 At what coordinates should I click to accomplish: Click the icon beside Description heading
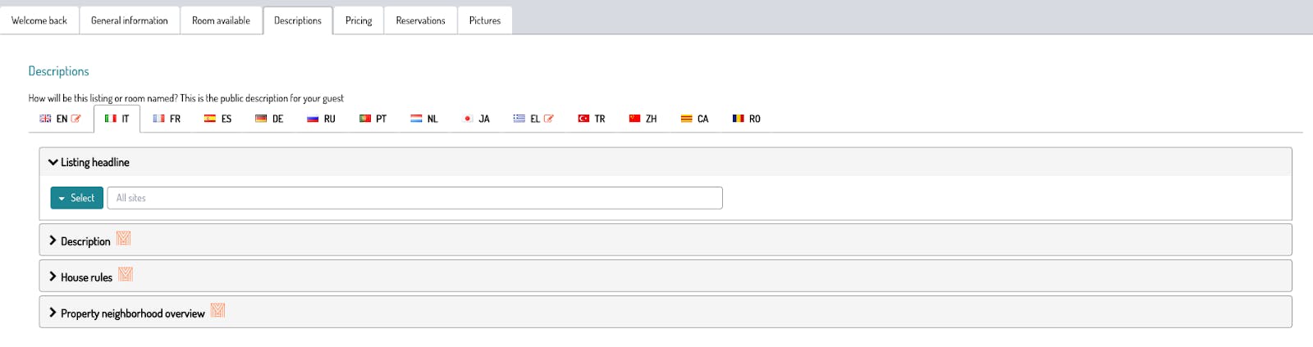[x=123, y=238]
